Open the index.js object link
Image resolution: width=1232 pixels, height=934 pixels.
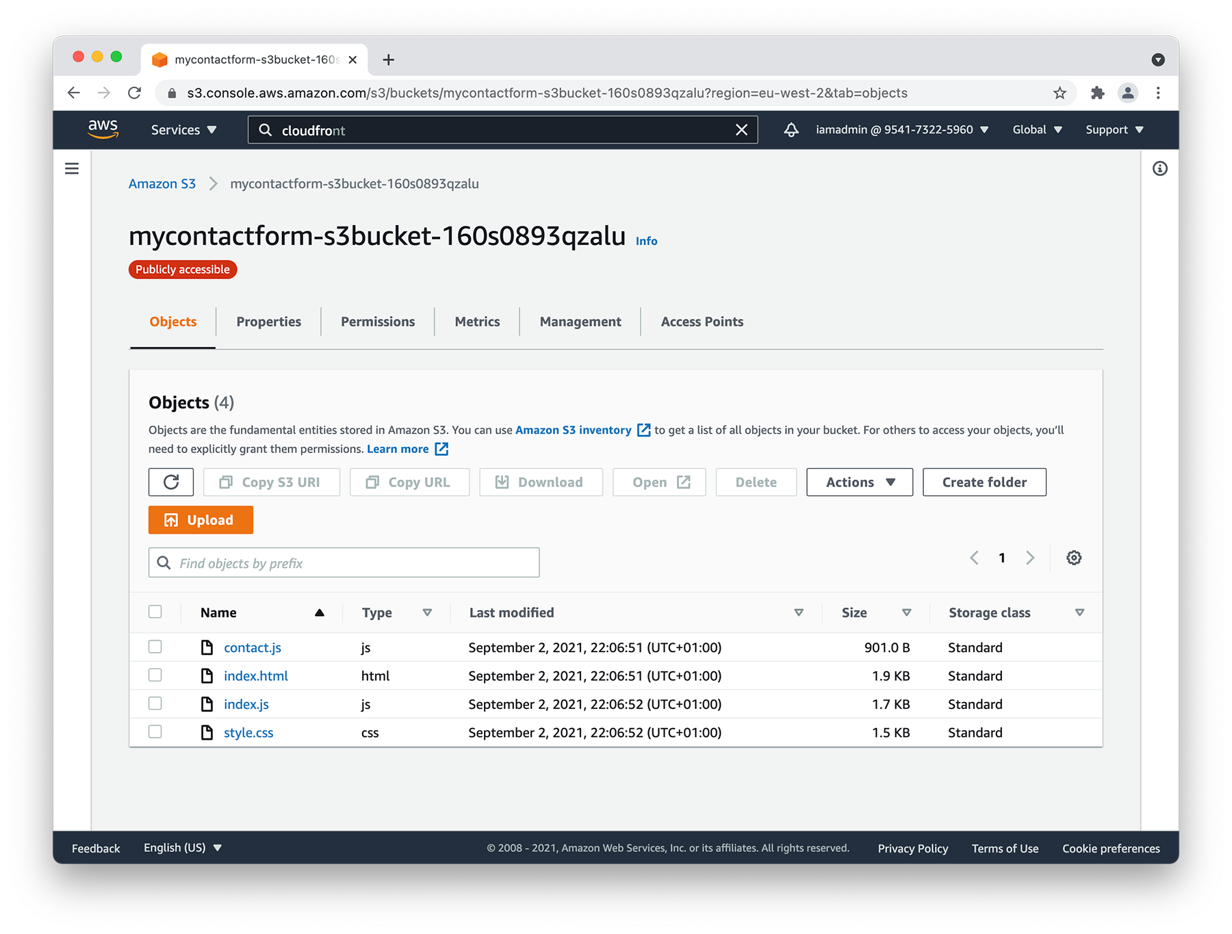(246, 704)
